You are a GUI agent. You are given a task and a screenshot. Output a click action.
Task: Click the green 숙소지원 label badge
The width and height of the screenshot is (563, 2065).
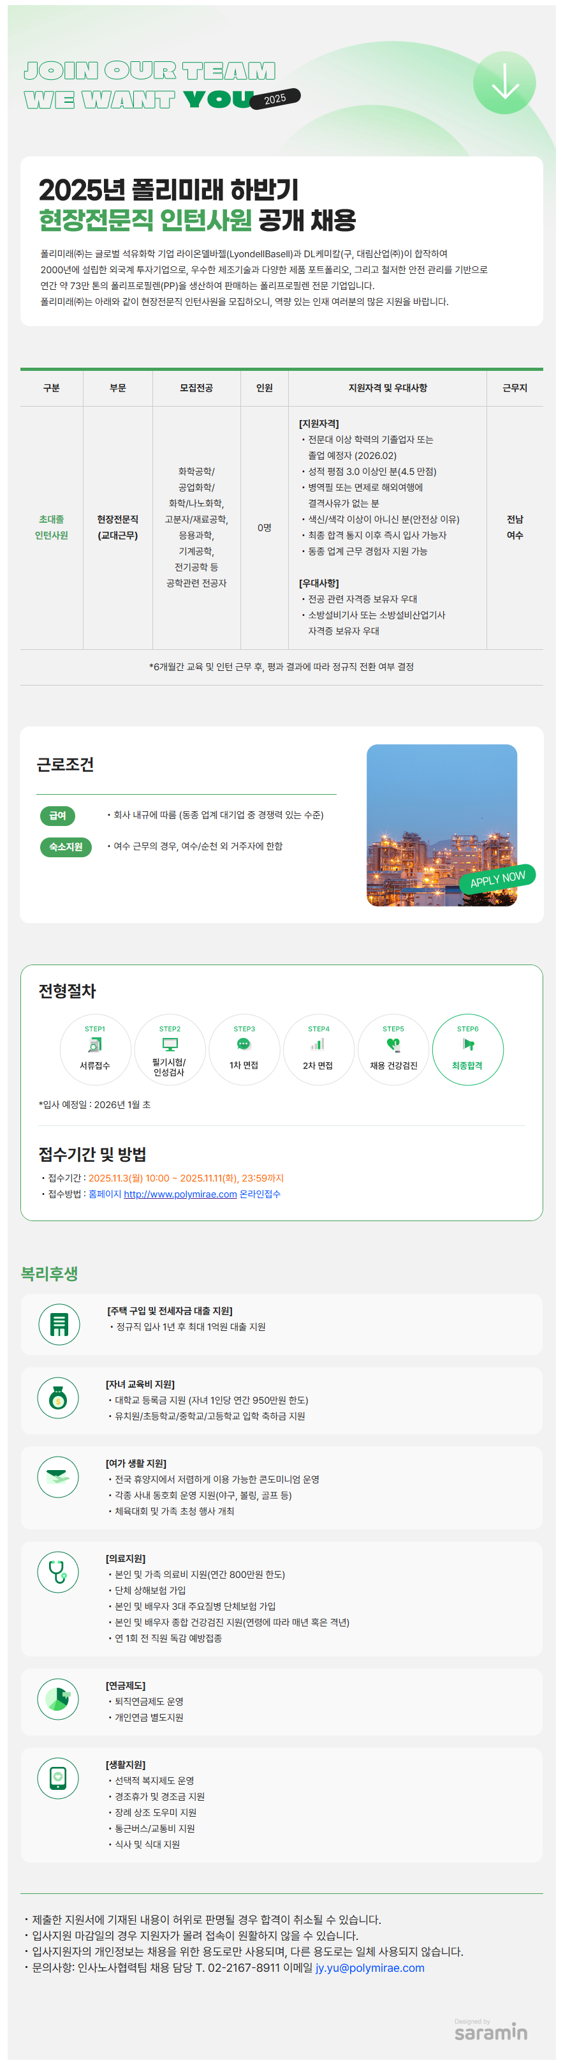tap(65, 846)
